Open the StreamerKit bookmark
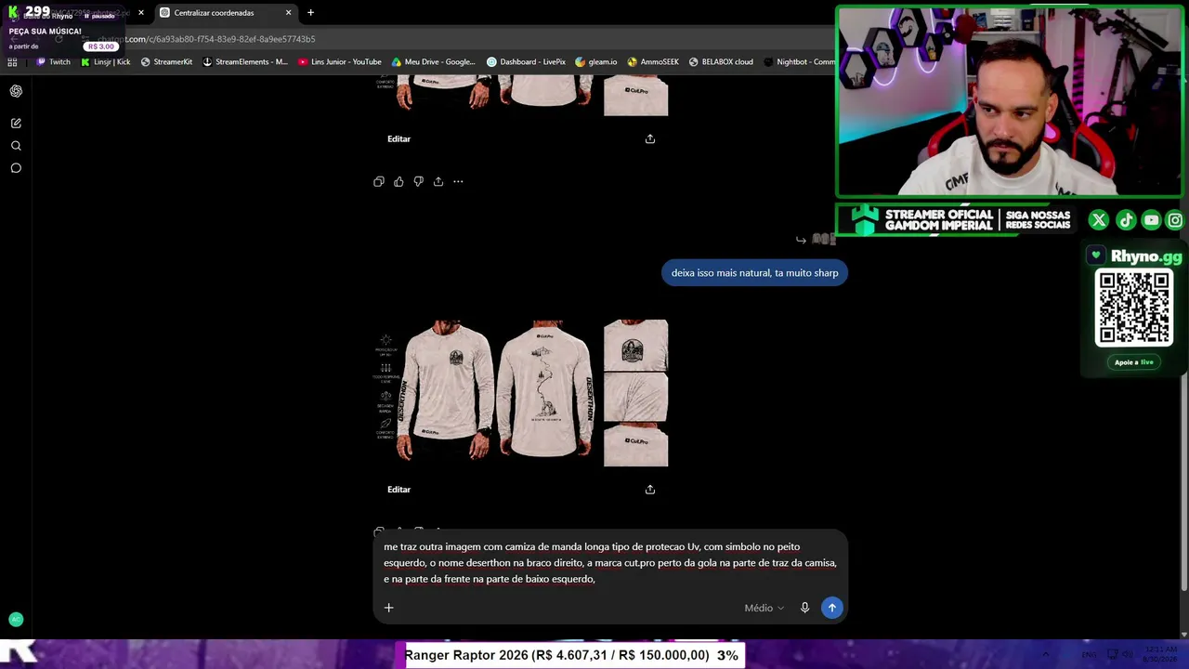The image size is (1189, 669). [x=166, y=62]
